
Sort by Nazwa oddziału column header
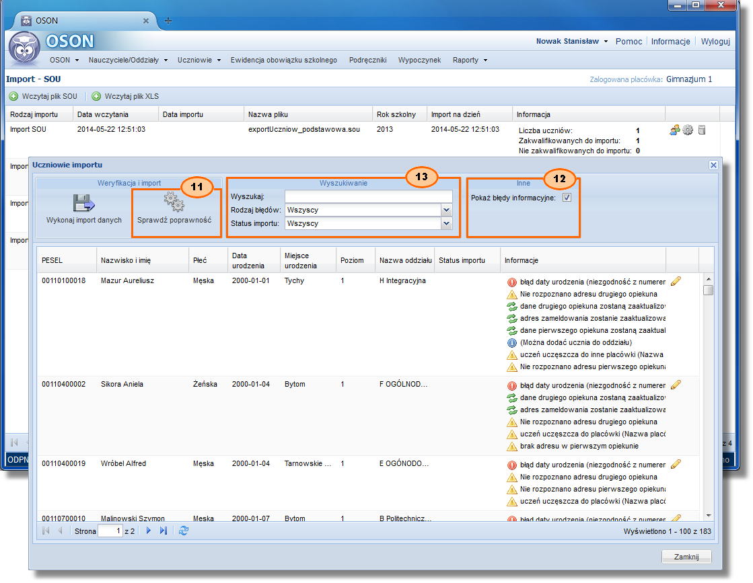click(405, 260)
